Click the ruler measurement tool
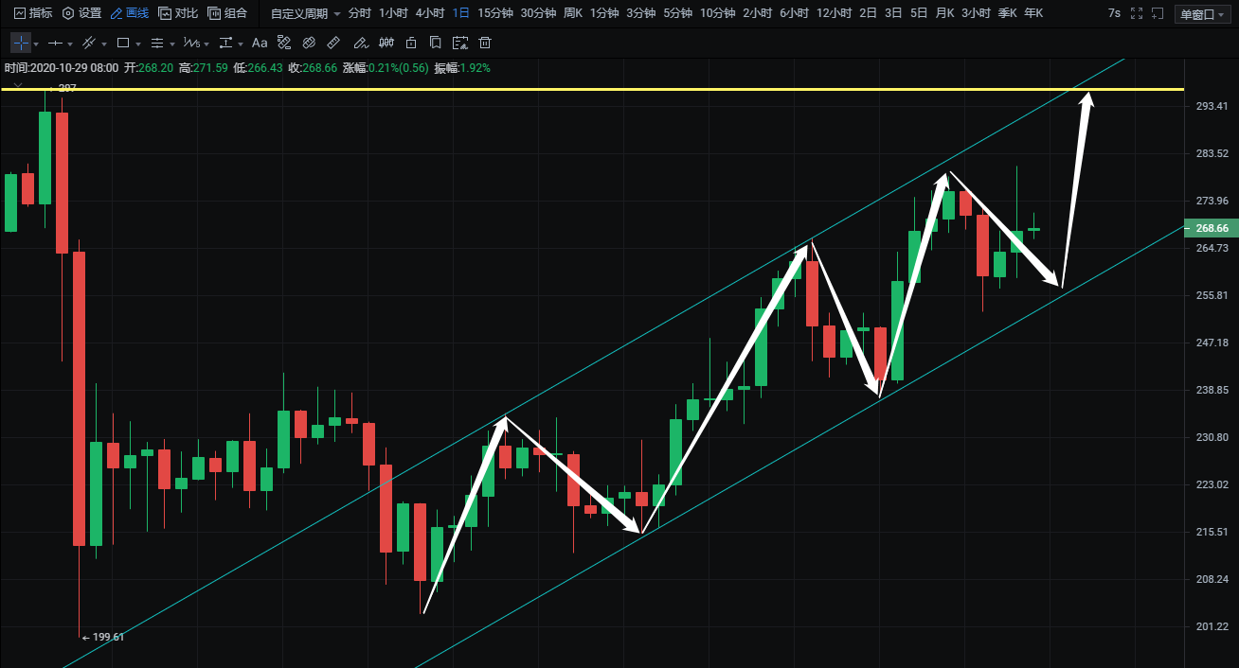 coord(332,44)
